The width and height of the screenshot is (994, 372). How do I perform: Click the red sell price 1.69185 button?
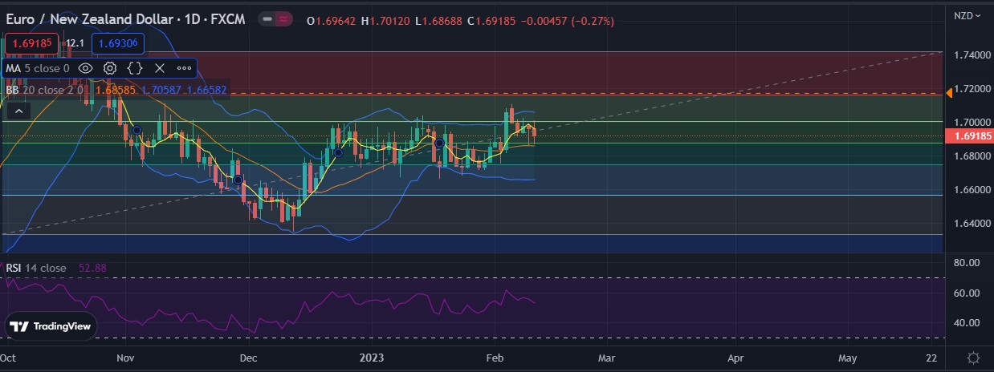coord(32,43)
